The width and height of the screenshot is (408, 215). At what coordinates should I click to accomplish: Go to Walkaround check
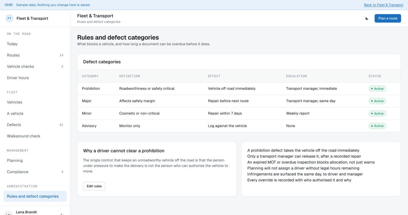[x=35, y=136]
